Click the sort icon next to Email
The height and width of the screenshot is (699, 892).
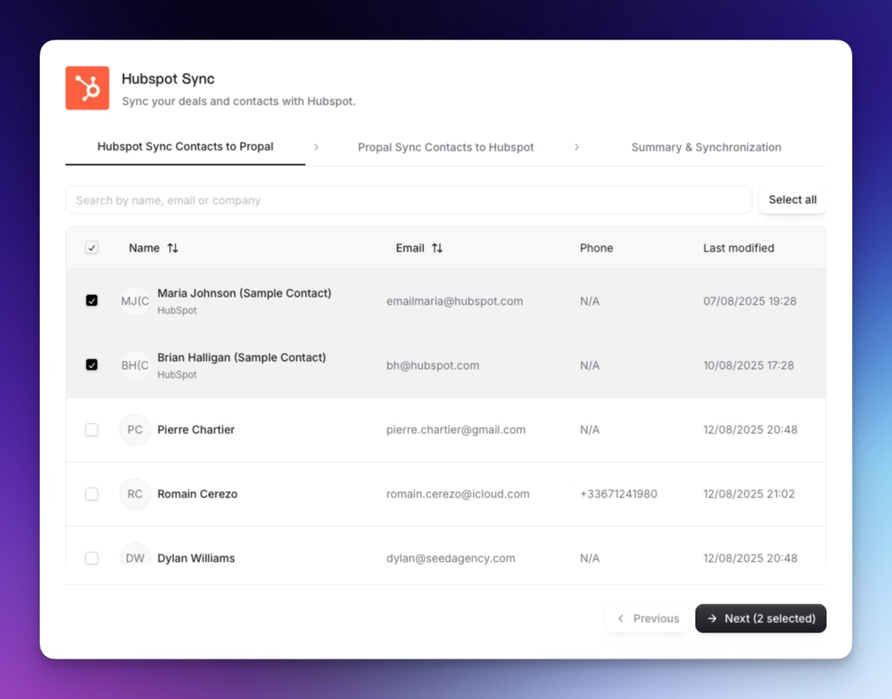pyautogui.click(x=439, y=248)
